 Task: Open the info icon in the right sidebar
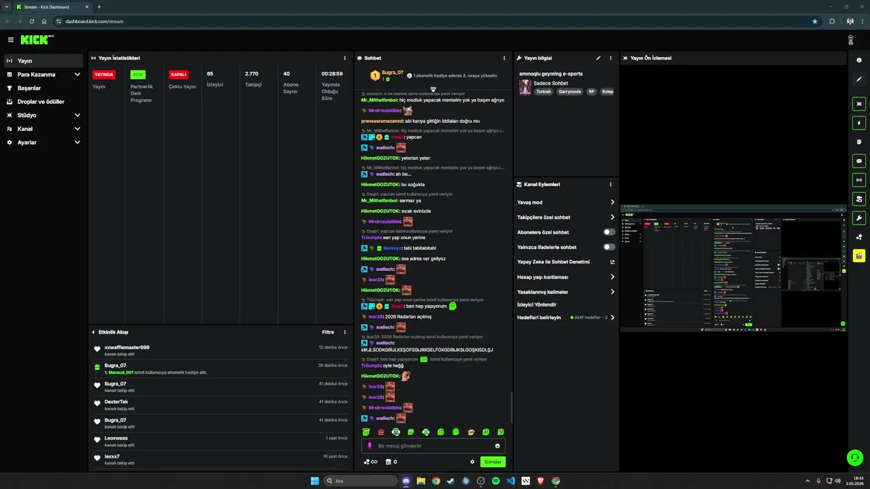pos(859,60)
